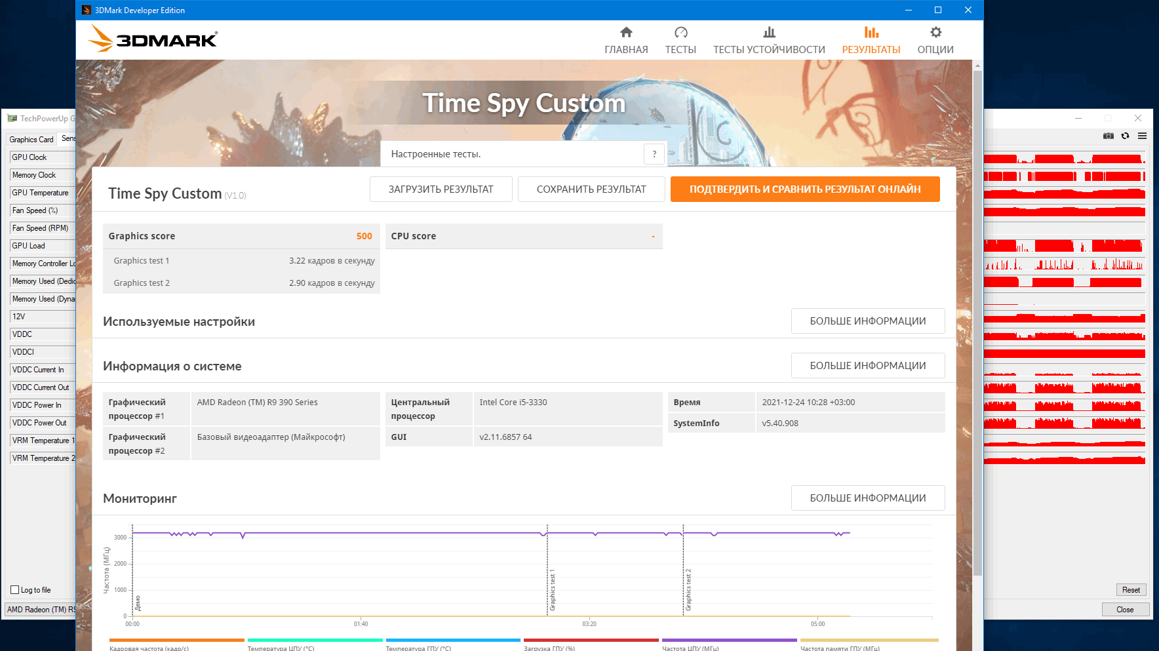
Task: Open more info for Информация о системе
Action: 868,366
